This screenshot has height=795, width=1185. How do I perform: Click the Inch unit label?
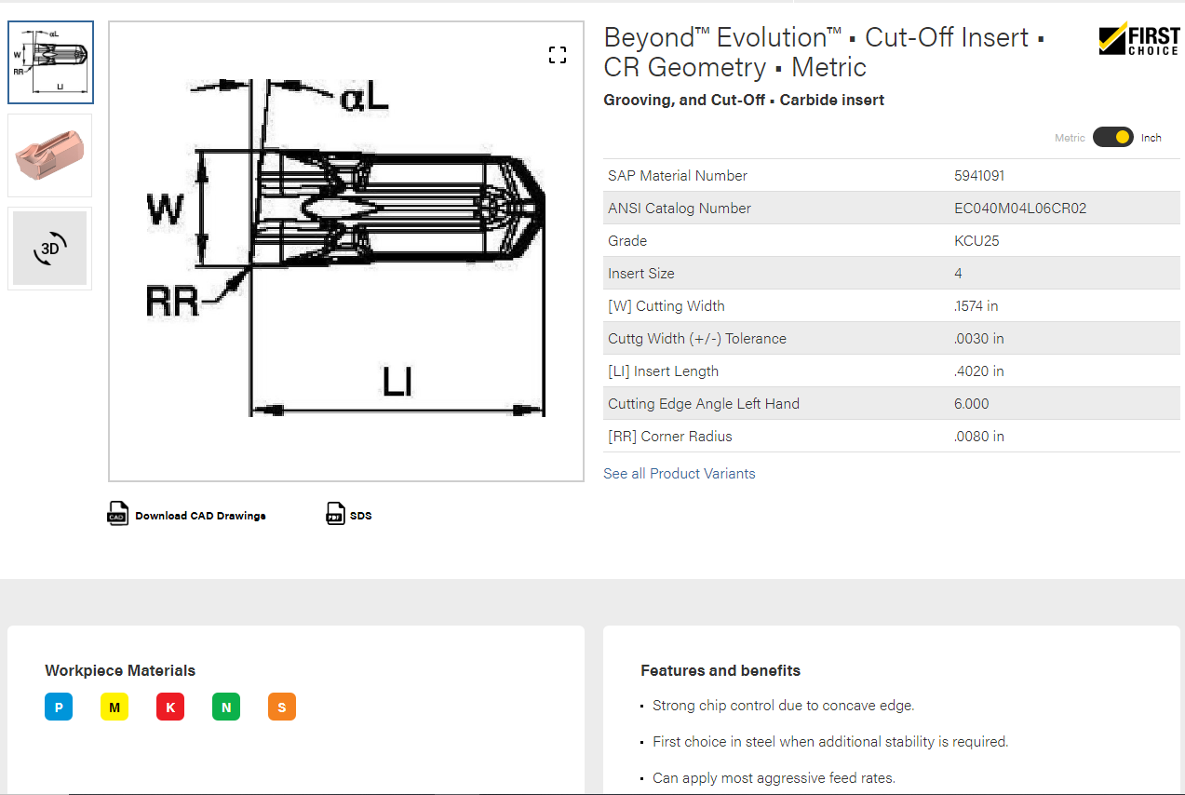pos(1151,138)
